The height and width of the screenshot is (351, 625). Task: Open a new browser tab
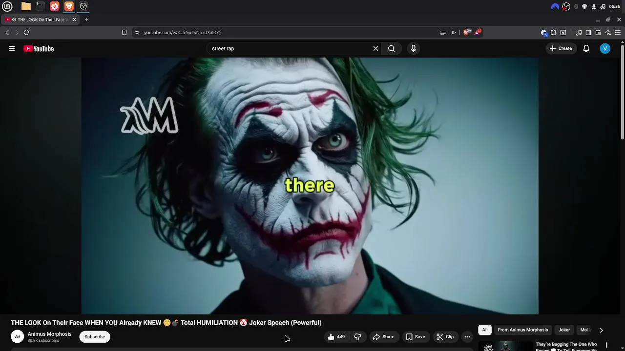point(86,19)
